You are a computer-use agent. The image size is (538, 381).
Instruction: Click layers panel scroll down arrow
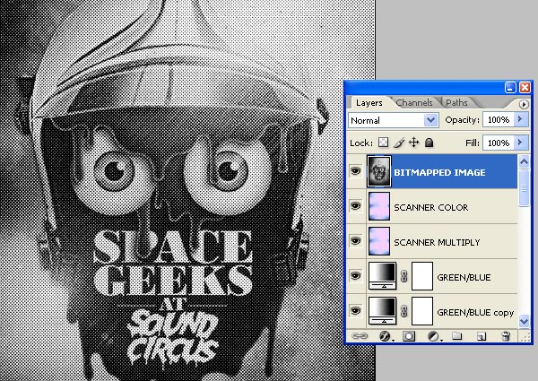coord(524,321)
